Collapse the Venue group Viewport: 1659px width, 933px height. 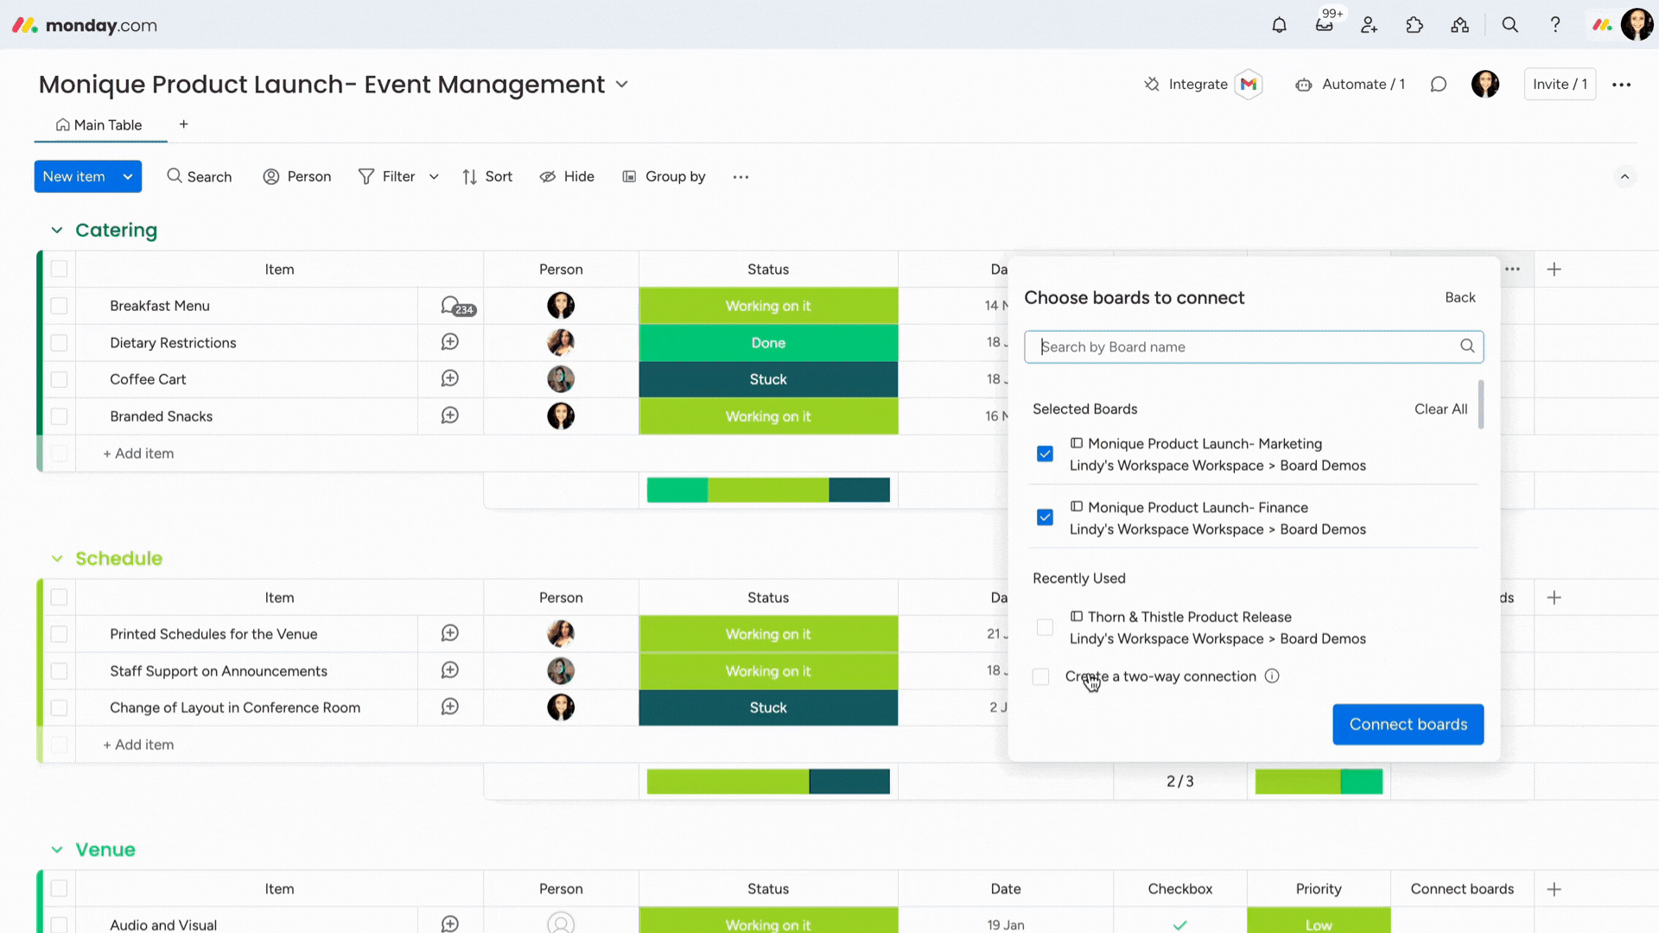coord(57,850)
